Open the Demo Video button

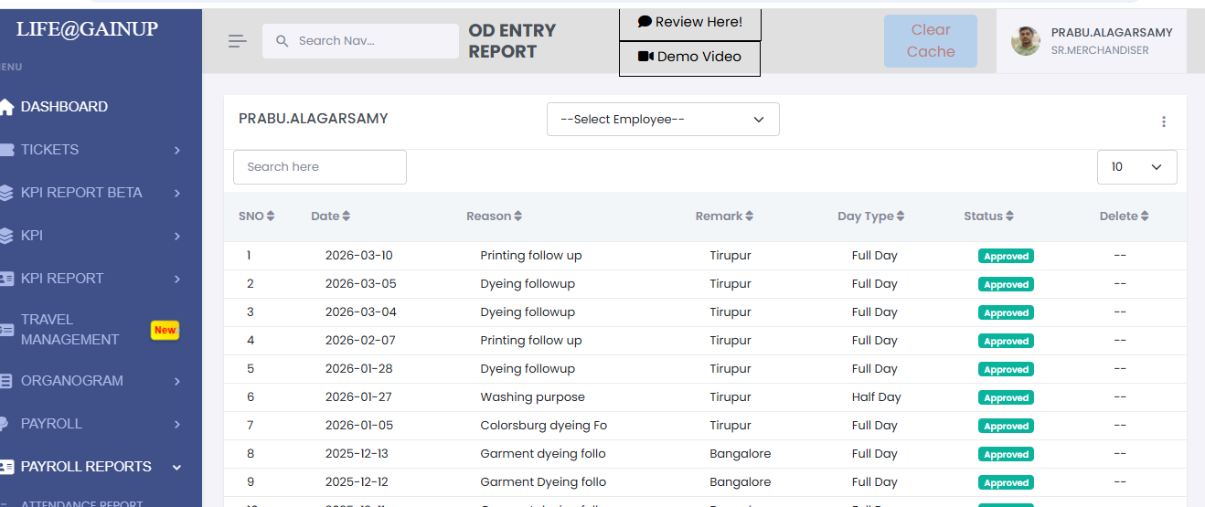[689, 57]
